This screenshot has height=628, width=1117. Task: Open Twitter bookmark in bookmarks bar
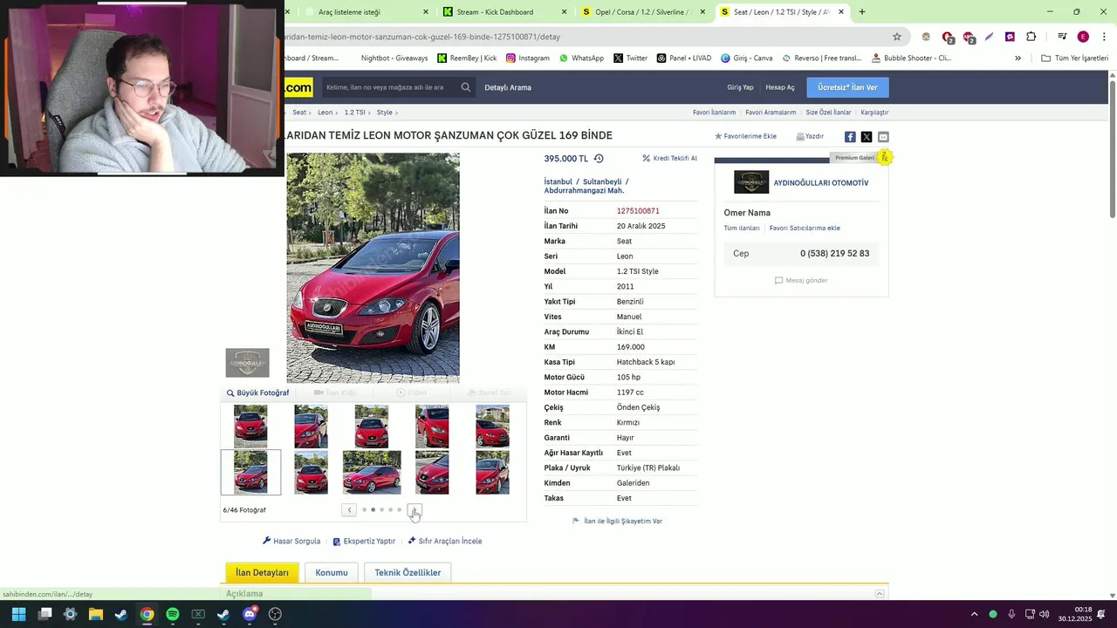(x=630, y=58)
